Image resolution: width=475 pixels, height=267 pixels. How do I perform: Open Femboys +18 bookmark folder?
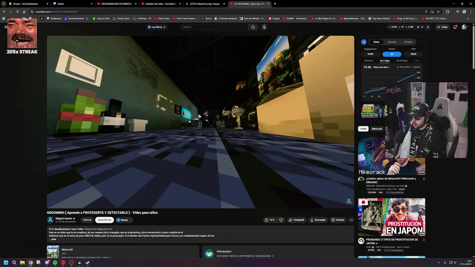(142, 18)
